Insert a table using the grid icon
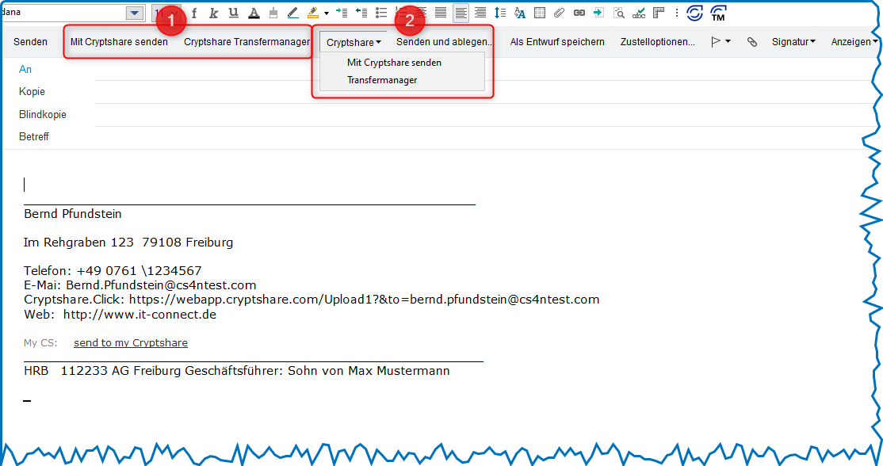This screenshot has width=883, height=466. click(x=539, y=13)
